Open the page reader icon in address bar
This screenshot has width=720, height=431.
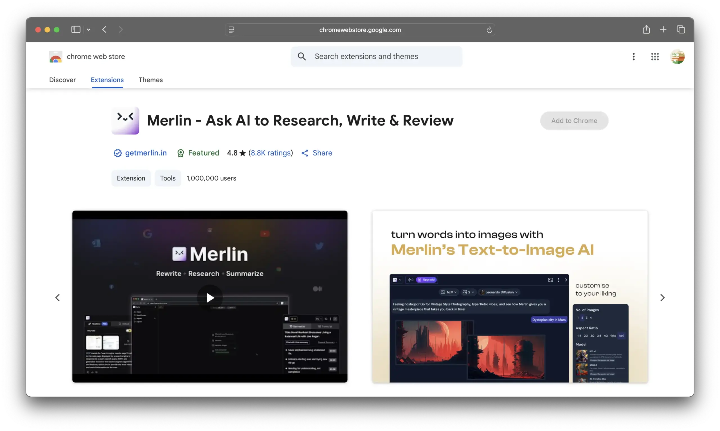coord(231,30)
